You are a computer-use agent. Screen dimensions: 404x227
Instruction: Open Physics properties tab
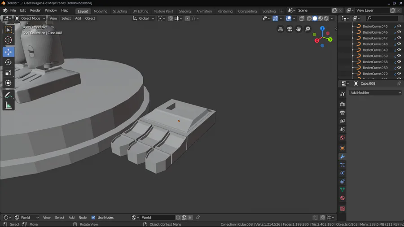click(x=343, y=173)
